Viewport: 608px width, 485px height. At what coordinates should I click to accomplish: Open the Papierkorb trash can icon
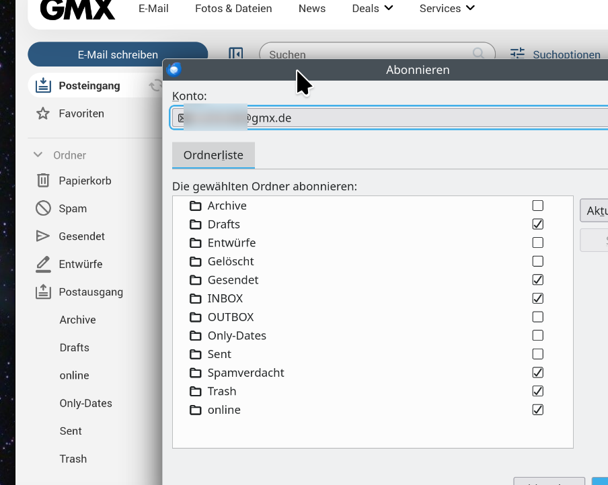pyautogui.click(x=43, y=181)
